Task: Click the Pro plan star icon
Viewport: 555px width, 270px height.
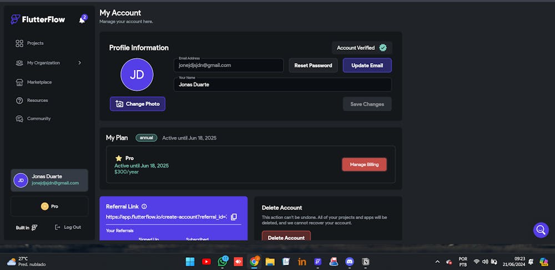Action: pyautogui.click(x=119, y=159)
